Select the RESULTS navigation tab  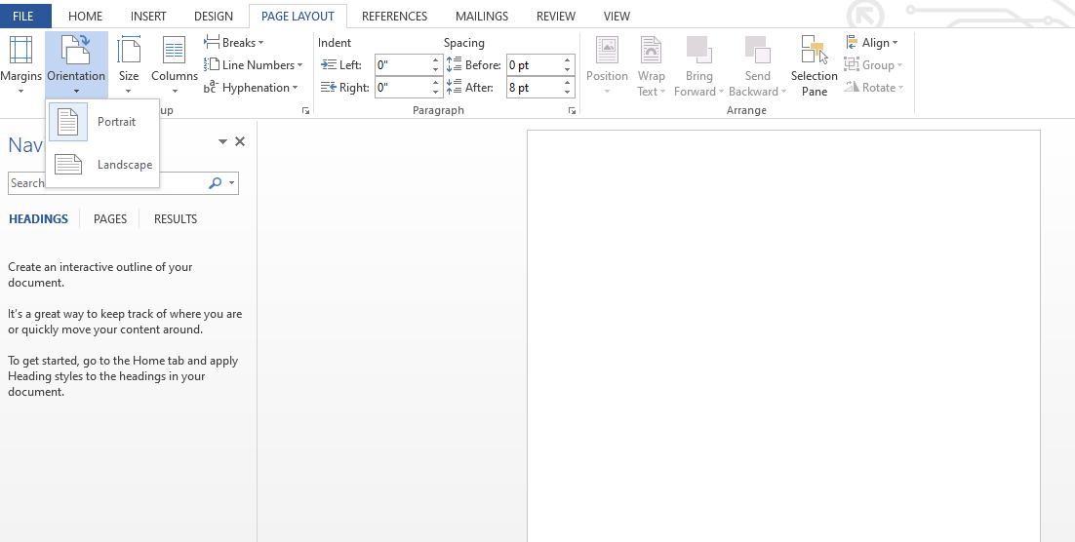click(176, 219)
